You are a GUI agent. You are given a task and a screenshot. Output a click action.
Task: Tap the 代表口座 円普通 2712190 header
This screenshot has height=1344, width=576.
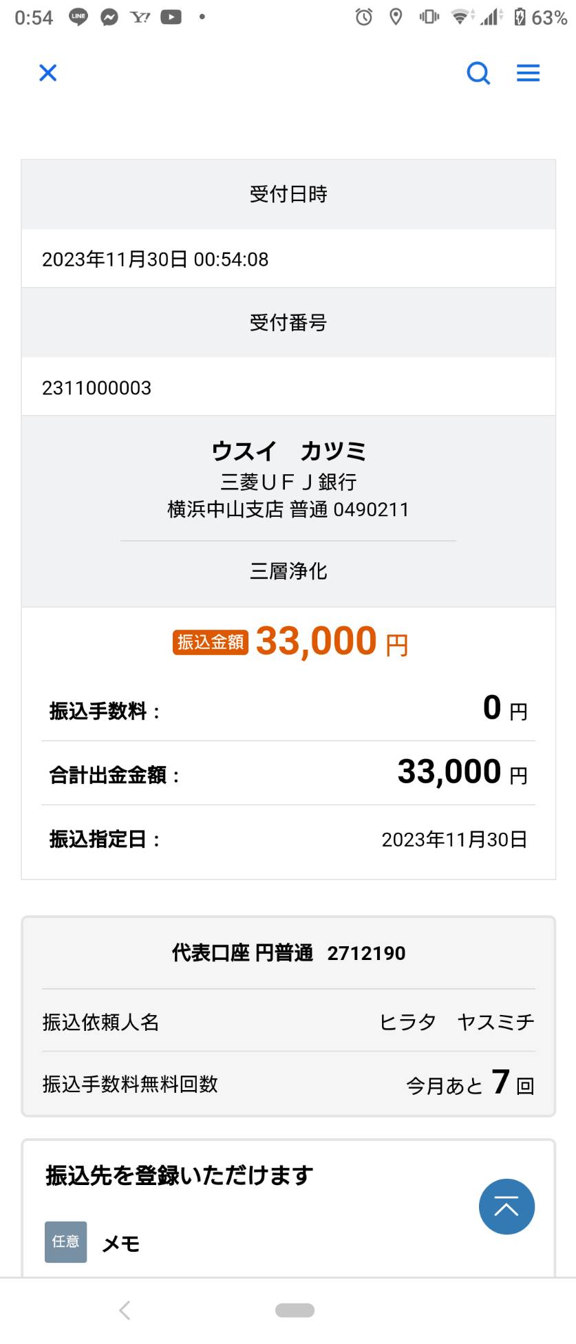[x=288, y=953]
